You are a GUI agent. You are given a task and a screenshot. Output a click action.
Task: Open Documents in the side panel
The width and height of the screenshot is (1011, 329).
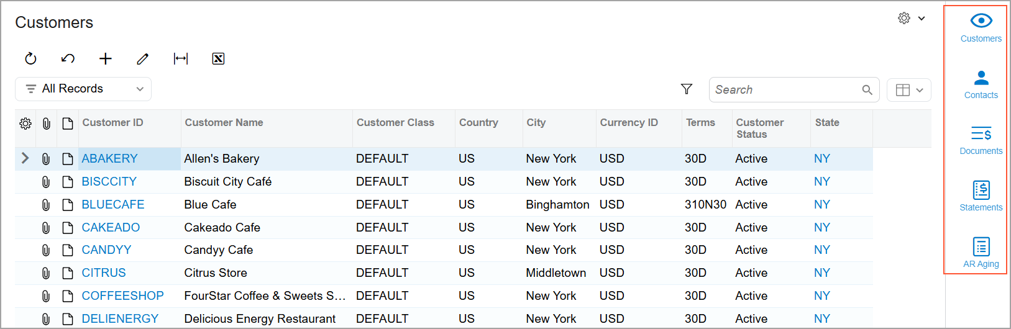tap(981, 140)
